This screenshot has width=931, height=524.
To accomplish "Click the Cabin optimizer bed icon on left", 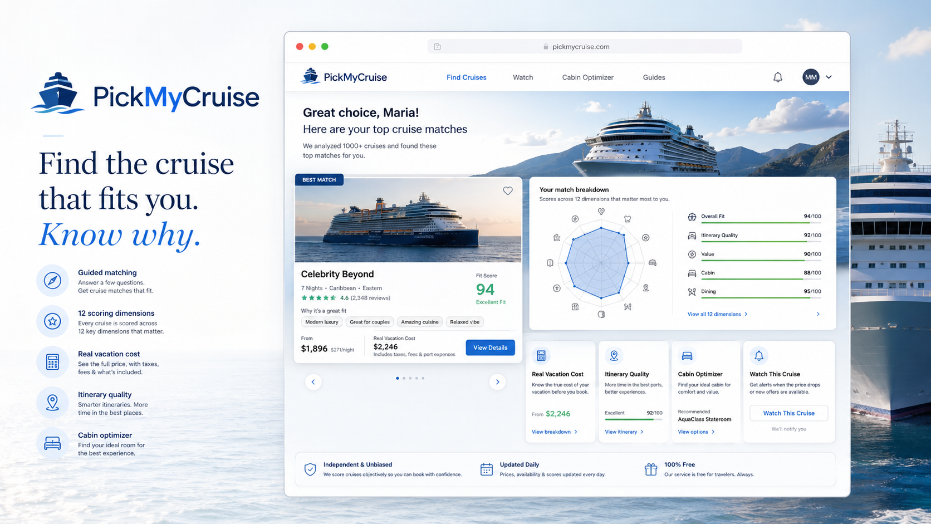I will tap(52, 443).
